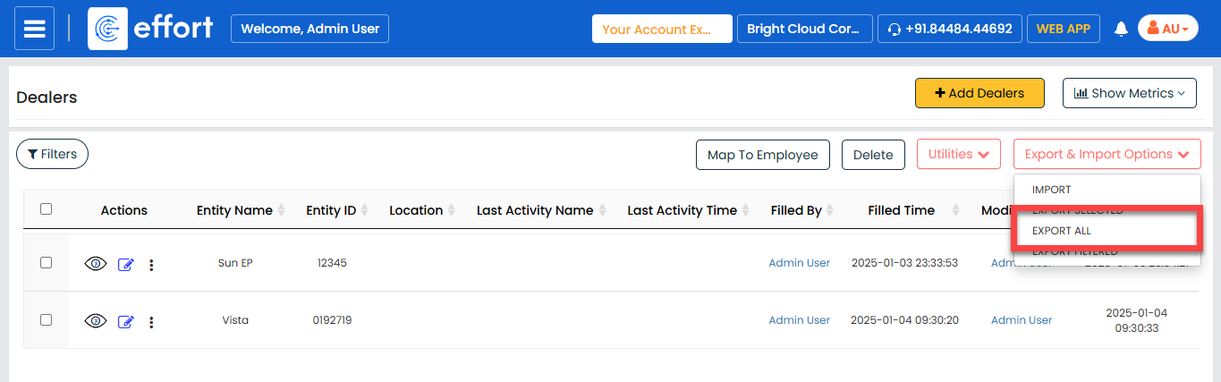Open more actions for Vista row
Screen dimensions: 1221x382
[x=151, y=322]
